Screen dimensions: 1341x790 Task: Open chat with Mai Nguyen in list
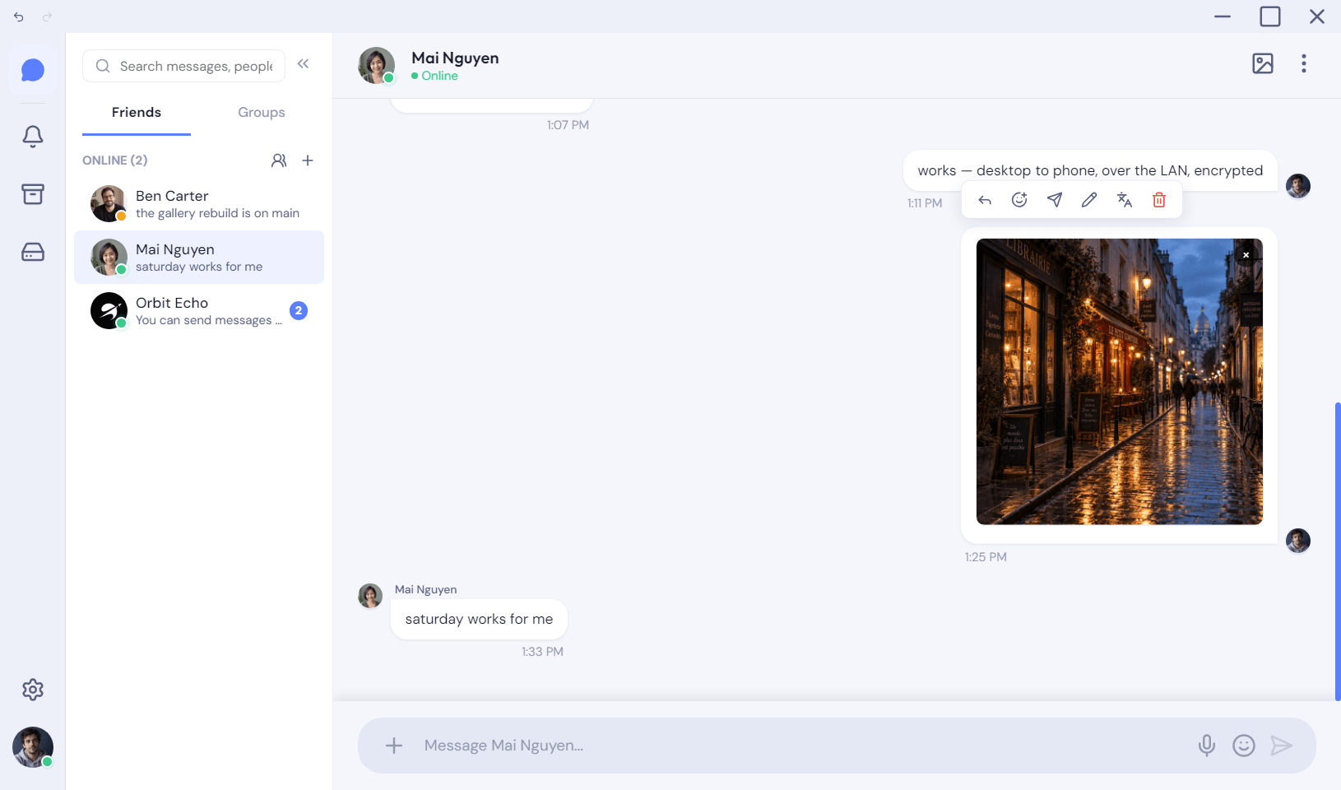click(199, 258)
